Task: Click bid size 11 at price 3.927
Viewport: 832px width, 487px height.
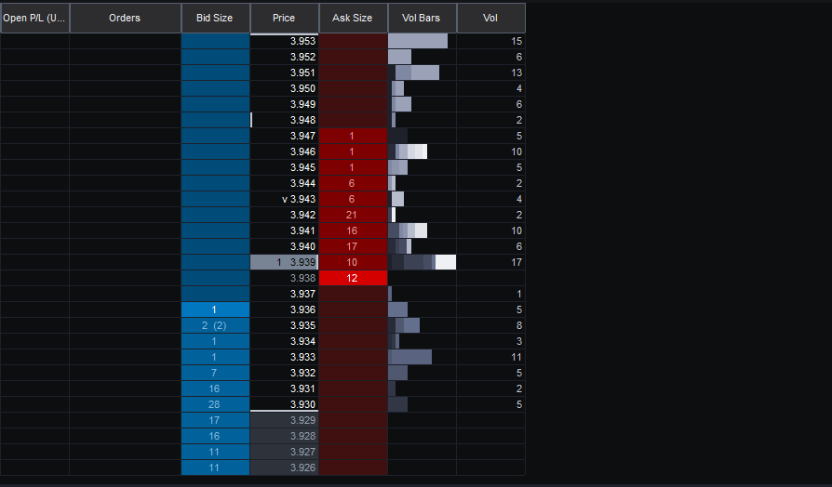Action: (x=215, y=452)
